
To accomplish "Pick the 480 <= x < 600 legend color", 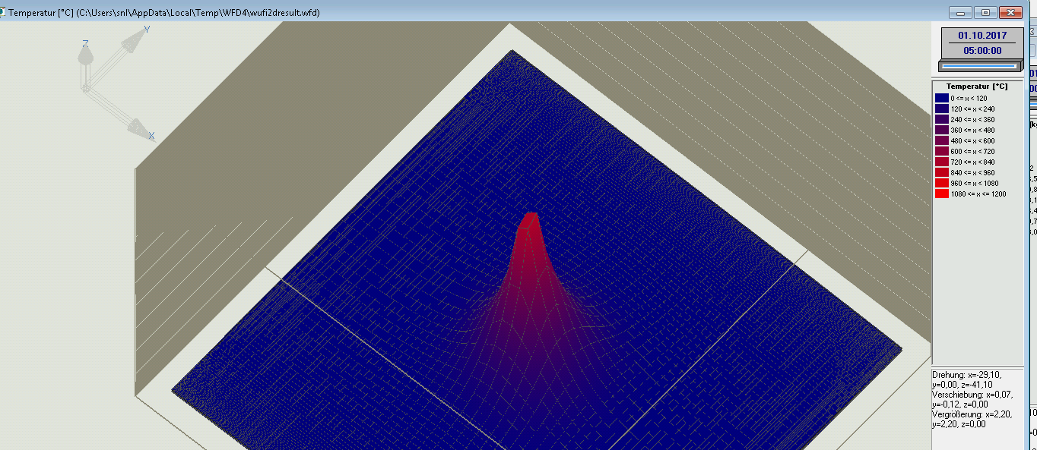I will [941, 141].
